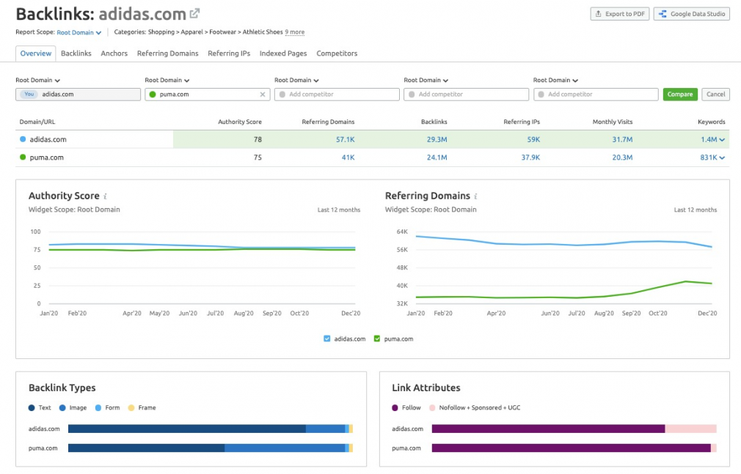
Task: Open Report Scope Root Domain dropdown
Action: point(79,32)
